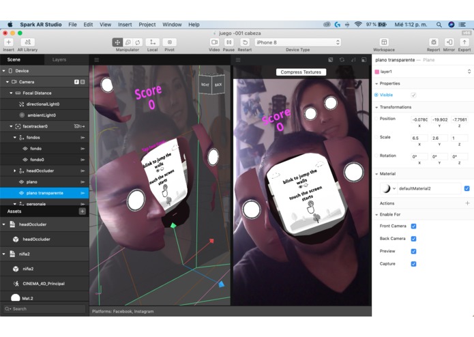Open the Device Type dropdown iPhone 8
The image size is (474, 337).
tap(298, 42)
